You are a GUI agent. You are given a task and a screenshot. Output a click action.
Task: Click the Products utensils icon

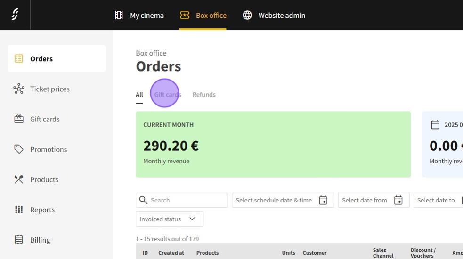[x=19, y=179]
